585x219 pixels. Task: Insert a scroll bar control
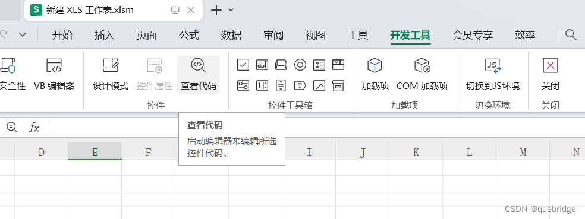(x=281, y=85)
